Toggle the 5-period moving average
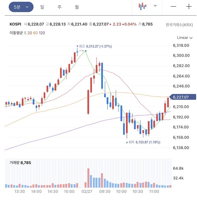197x200 pixels. point(25,33)
